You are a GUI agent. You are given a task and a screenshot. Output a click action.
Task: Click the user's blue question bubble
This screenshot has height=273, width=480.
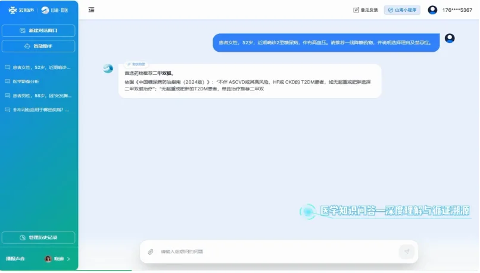click(x=326, y=43)
